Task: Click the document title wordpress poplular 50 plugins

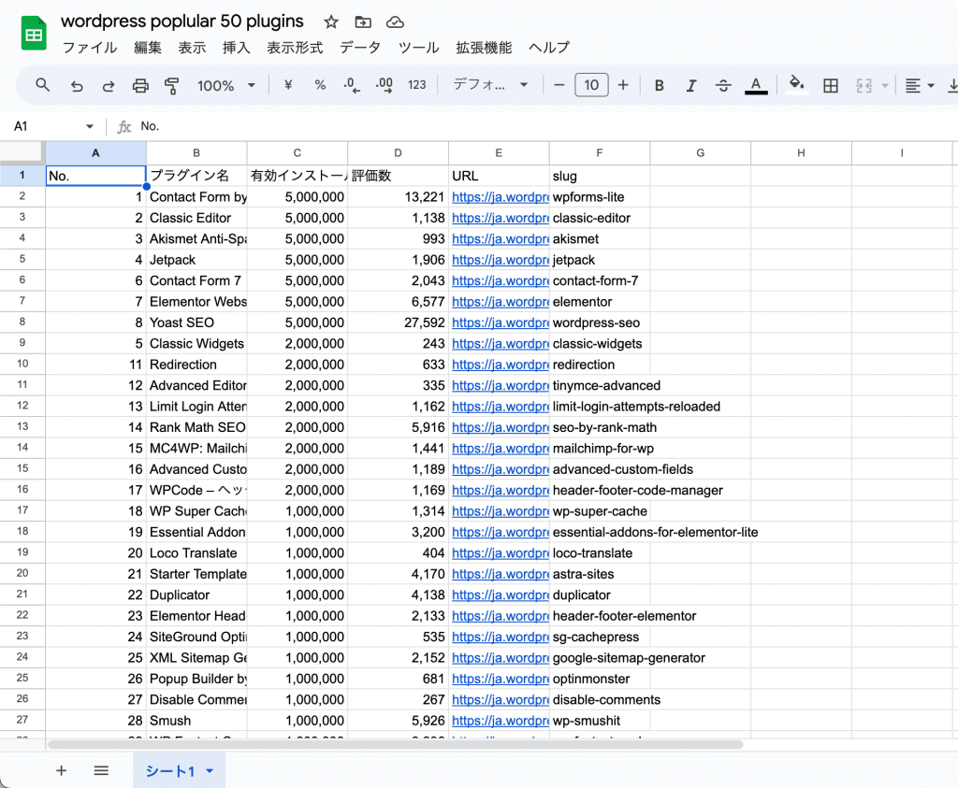Action: [x=182, y=21]
